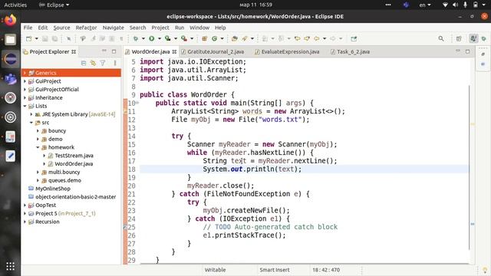491x276 pixels.
Task: Open dropdown arrow next to Debug icon
Action: [x=143, y=39]
